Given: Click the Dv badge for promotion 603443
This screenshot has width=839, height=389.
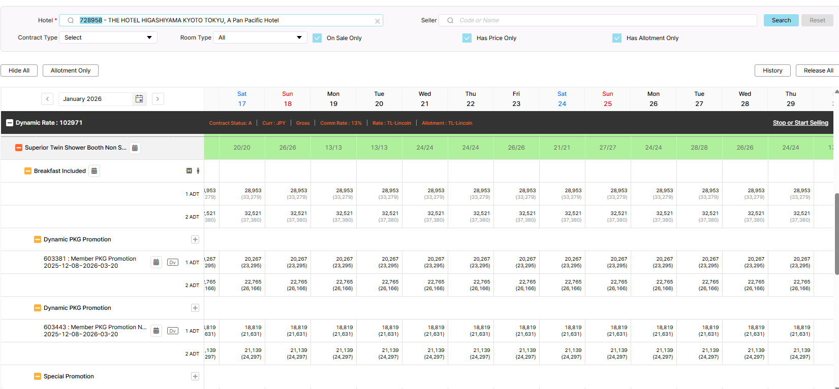Looking at the screenshot, I should tap(173, 331).
